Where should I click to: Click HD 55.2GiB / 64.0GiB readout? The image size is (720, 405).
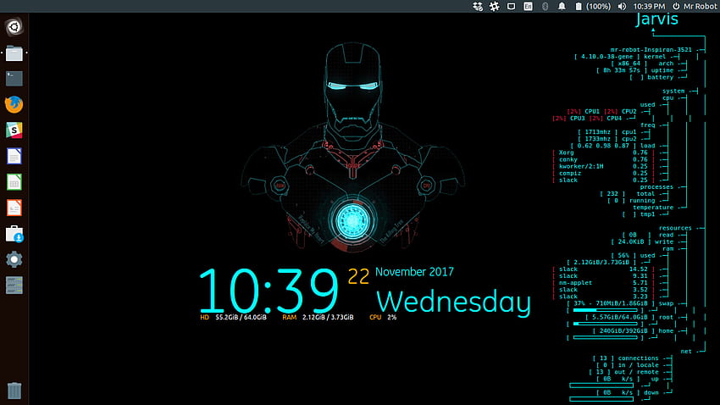pos(233,317)
